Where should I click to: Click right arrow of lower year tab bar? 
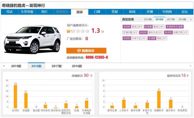pos(191,66)
